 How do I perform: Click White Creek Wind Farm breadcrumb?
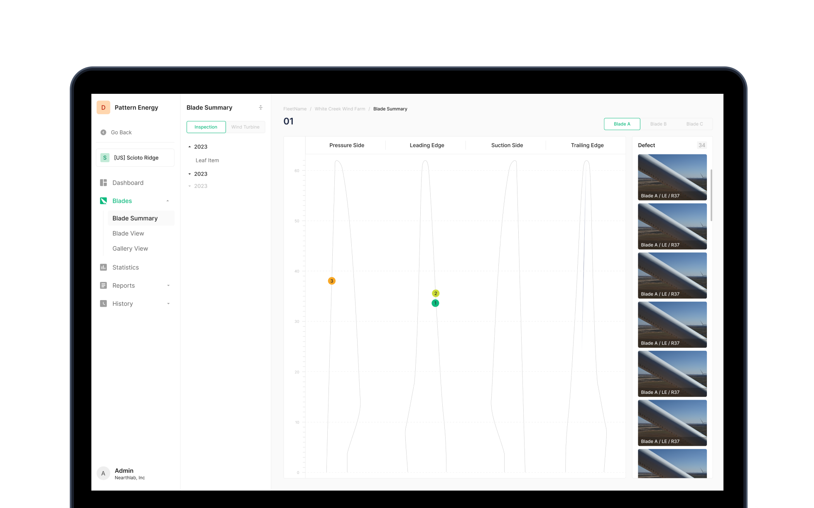340,109
